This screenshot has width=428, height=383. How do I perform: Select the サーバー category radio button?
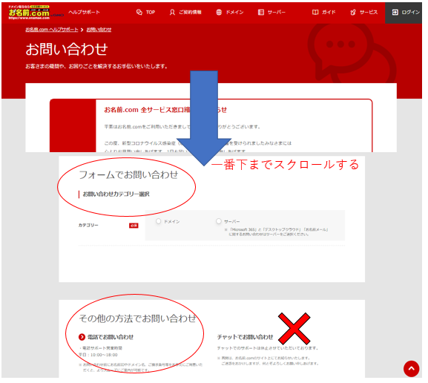219,221
